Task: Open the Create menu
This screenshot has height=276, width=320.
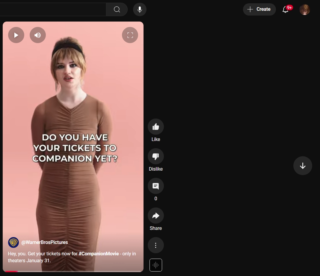Action: point(259,9)
